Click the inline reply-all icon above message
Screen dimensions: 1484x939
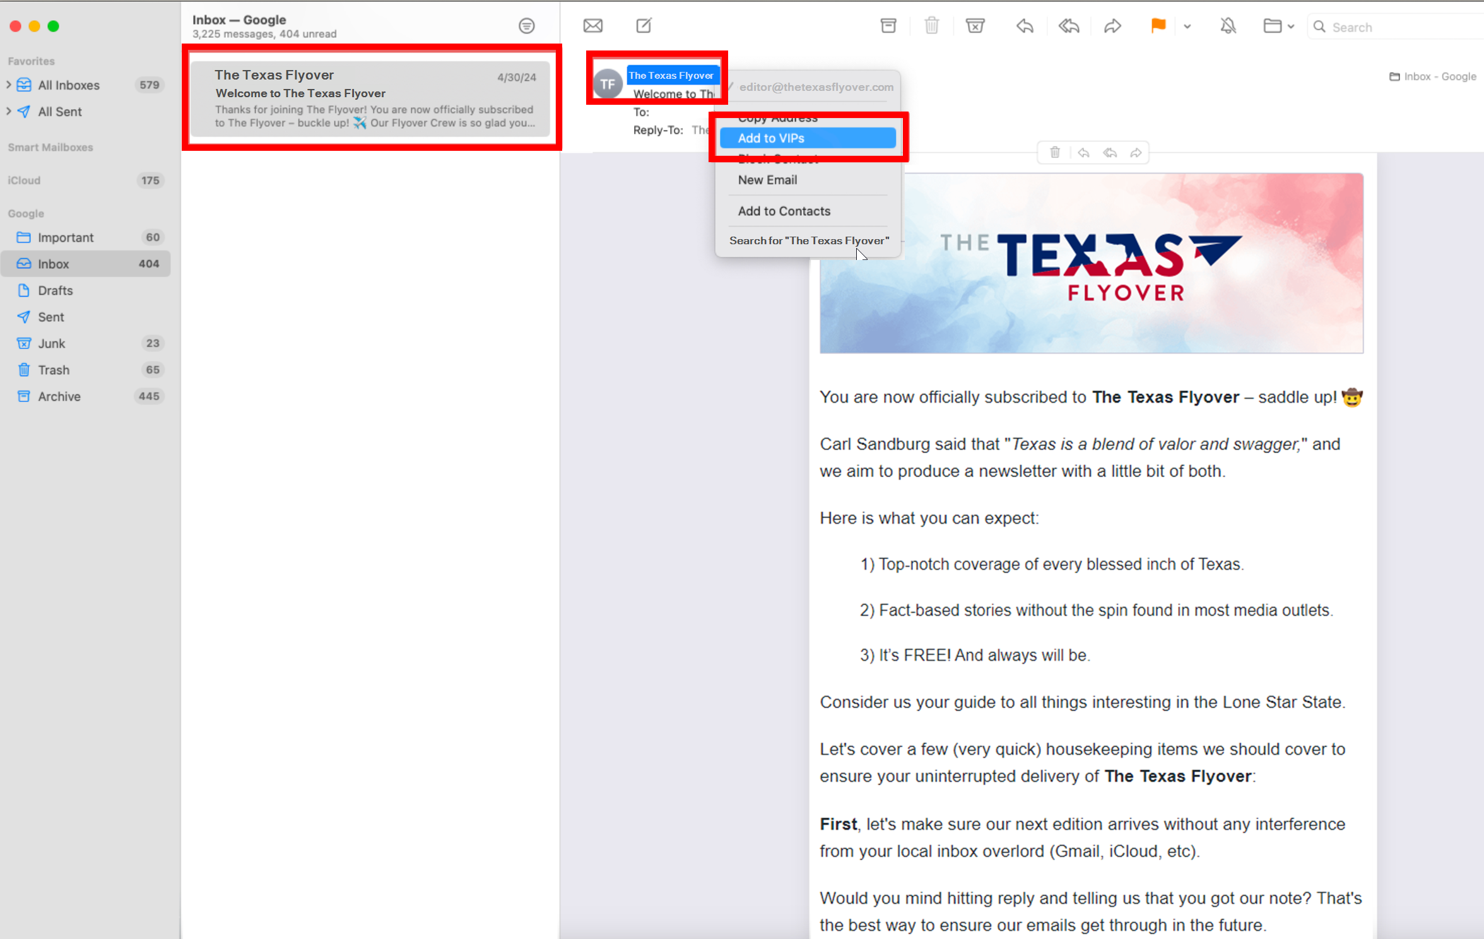(1110, 153)
